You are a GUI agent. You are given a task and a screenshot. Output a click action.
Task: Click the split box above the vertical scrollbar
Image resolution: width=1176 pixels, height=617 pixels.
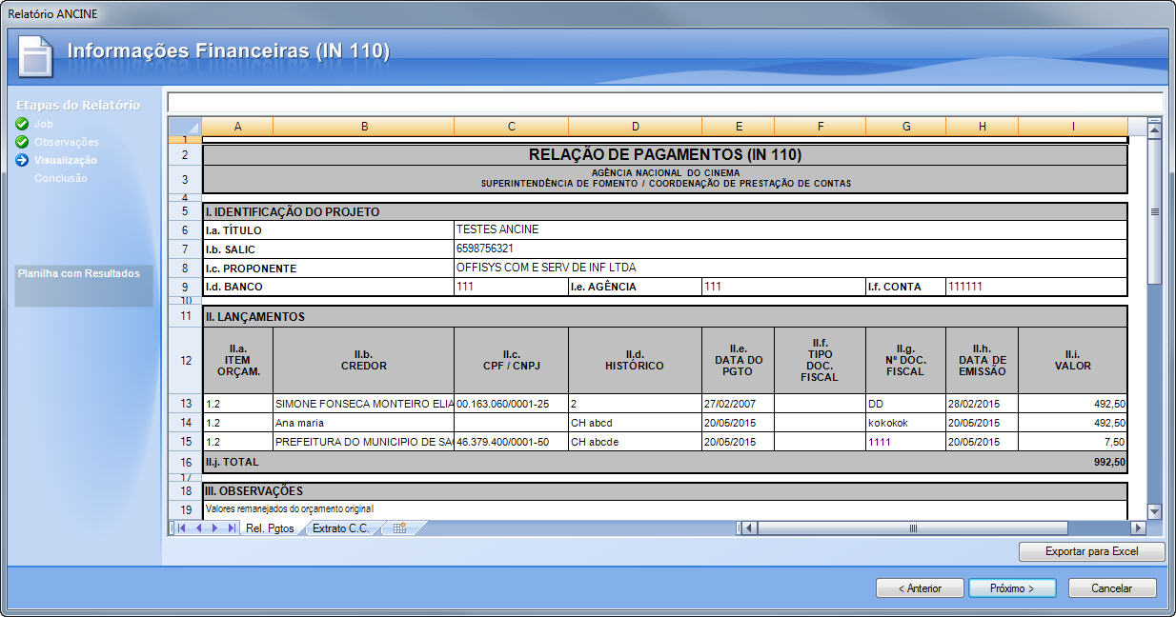point(1154,121)
